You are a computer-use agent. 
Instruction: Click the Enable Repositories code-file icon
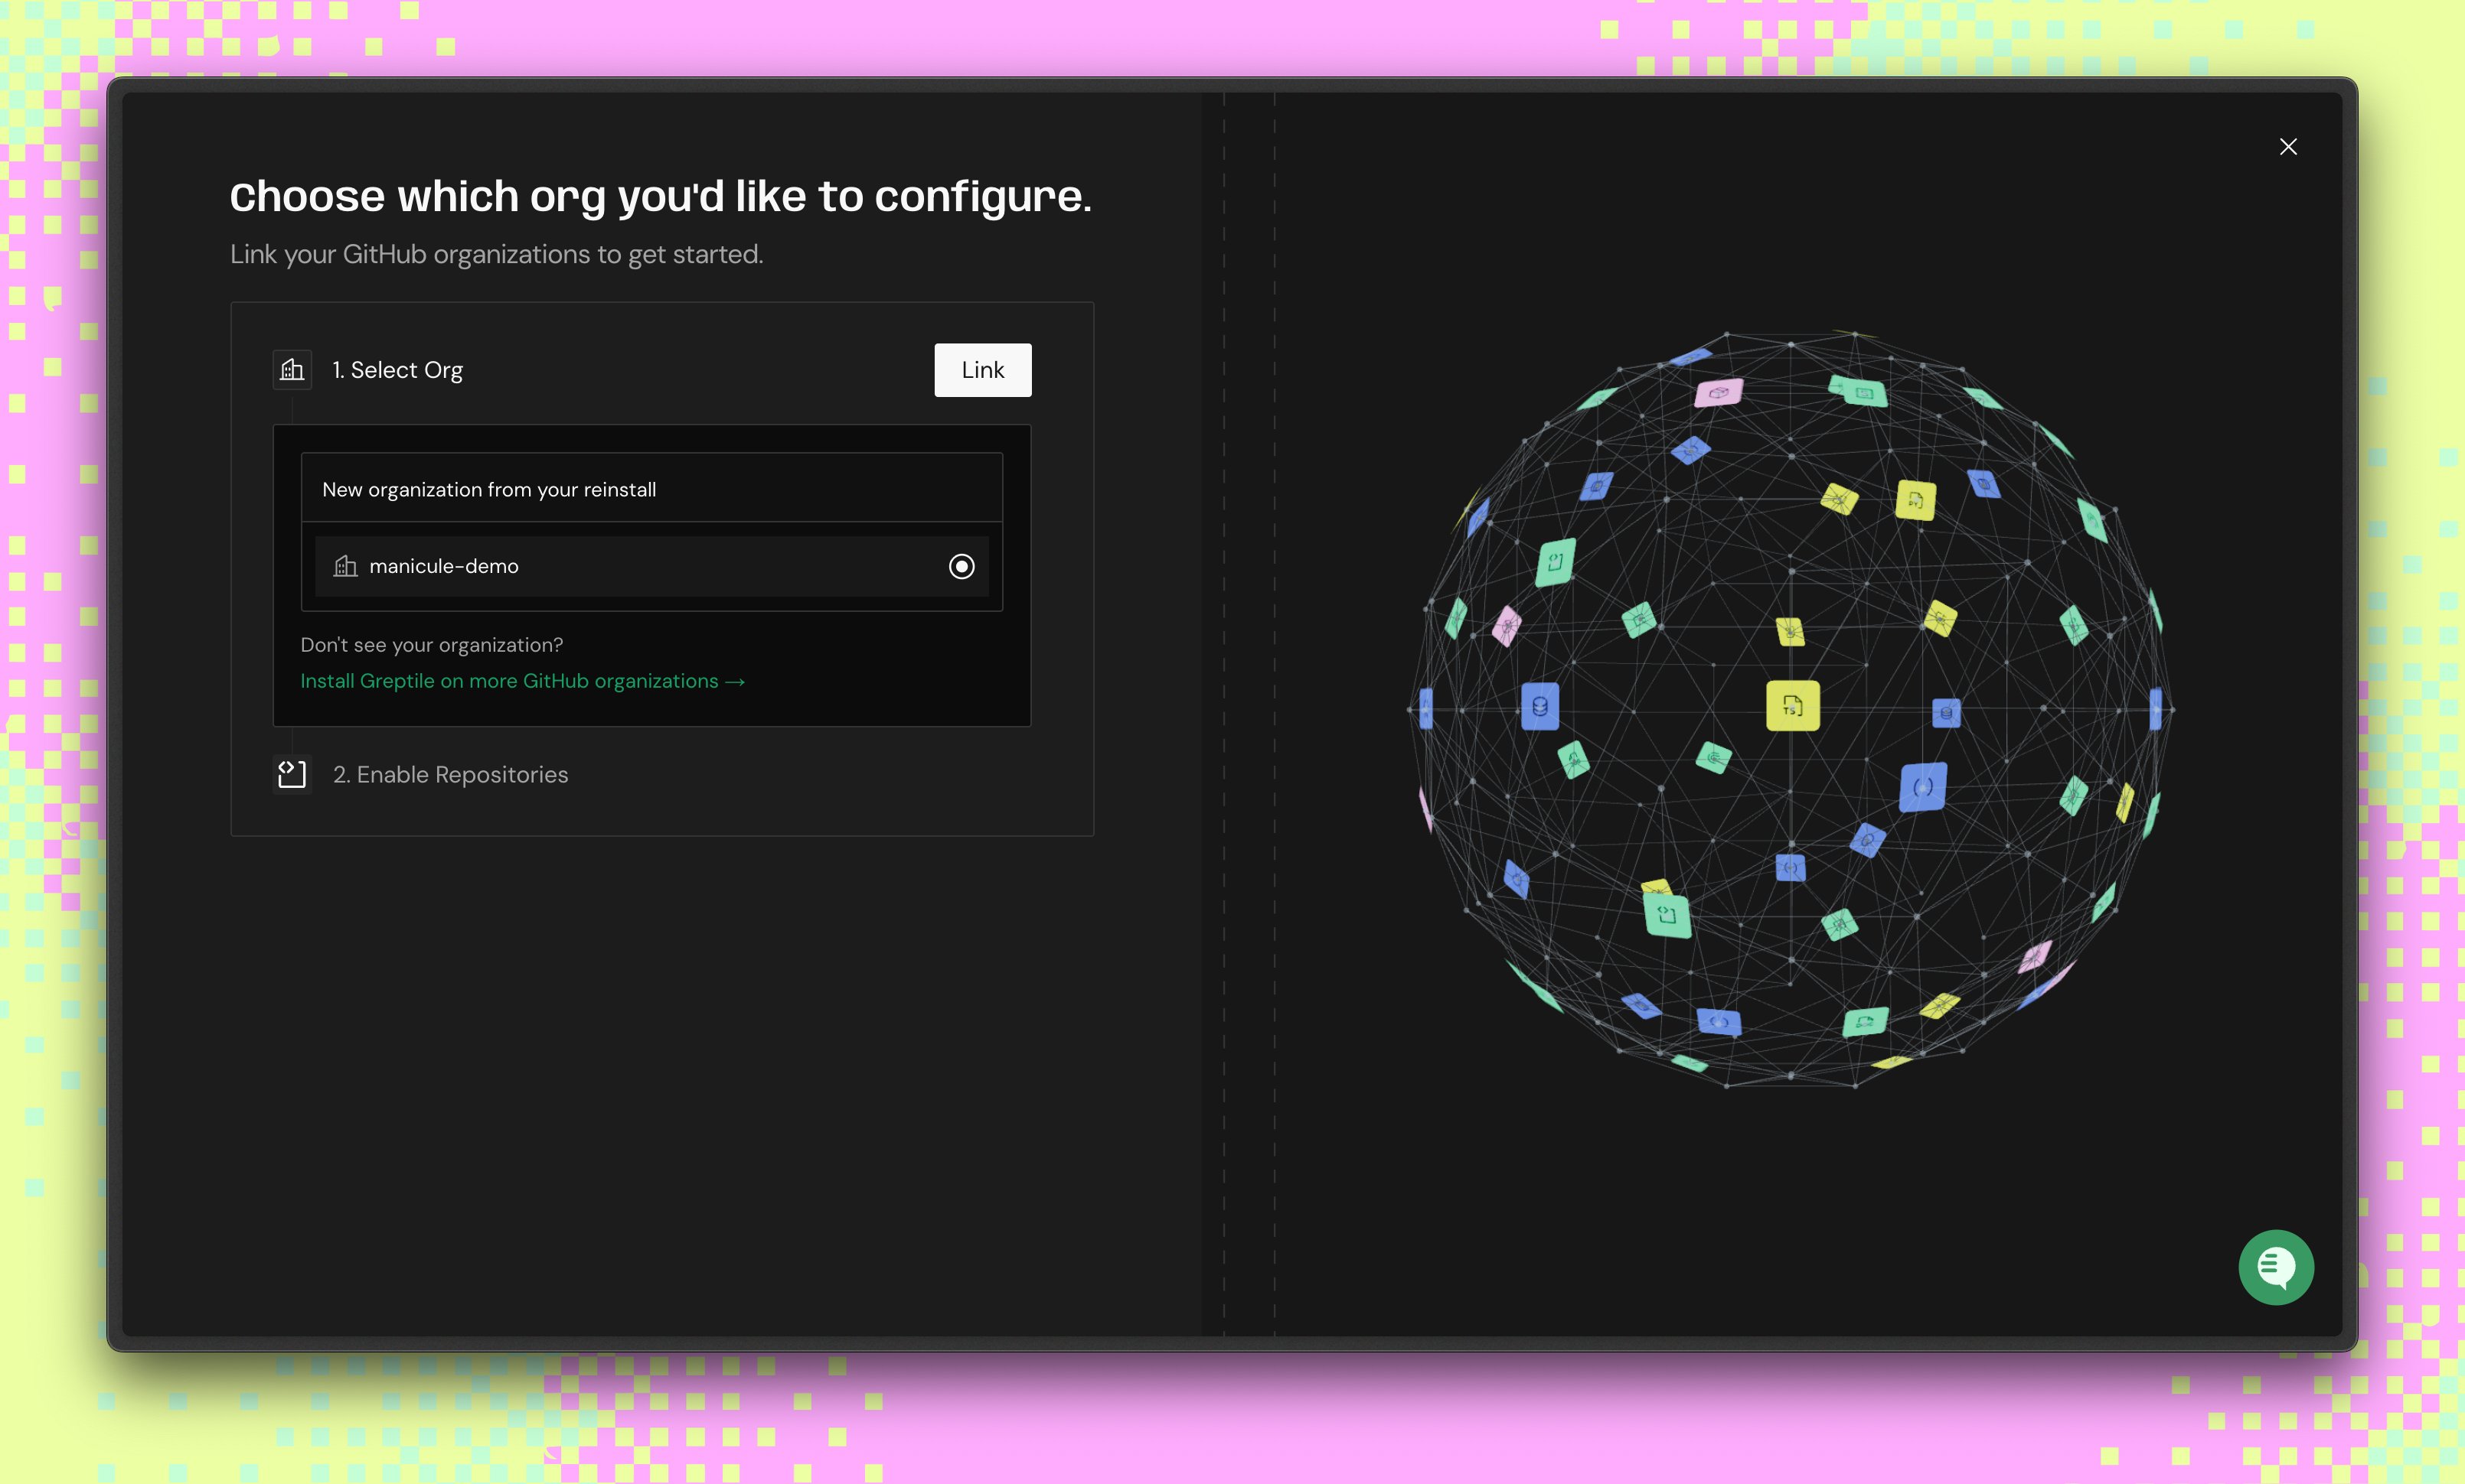(292, 774)
